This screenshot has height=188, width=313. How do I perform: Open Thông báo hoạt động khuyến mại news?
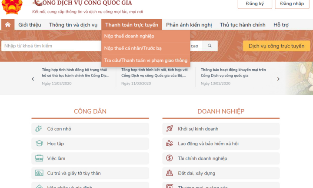[x=233, y=73]
